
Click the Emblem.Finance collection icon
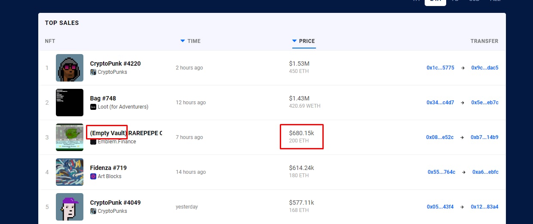93,142
